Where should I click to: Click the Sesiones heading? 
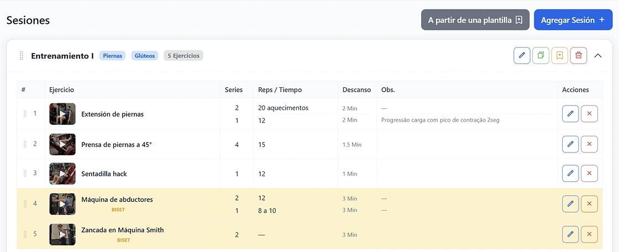[28, 20]
